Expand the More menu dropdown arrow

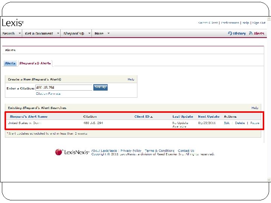(108, 33)
